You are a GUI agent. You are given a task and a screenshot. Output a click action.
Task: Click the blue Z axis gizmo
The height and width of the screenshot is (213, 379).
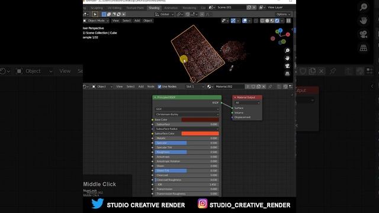(280, 30)
